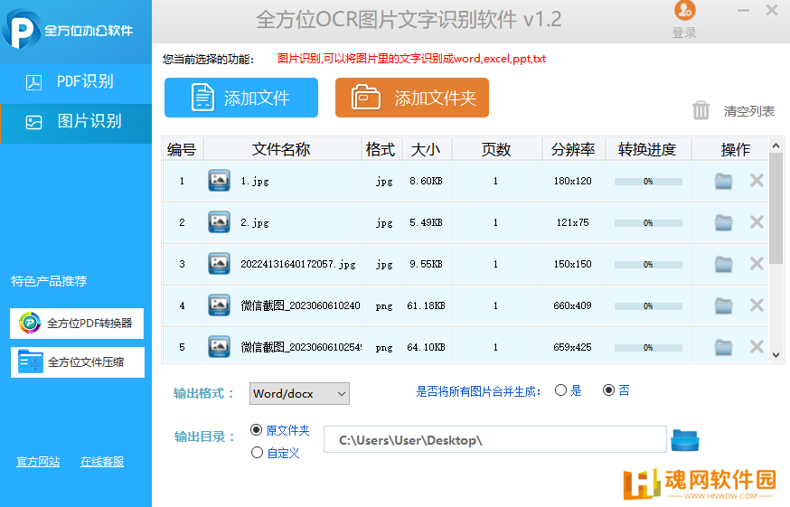This screenshot has width=790, height=507.
Task: Open the login user icon
Action: (684, 10)
